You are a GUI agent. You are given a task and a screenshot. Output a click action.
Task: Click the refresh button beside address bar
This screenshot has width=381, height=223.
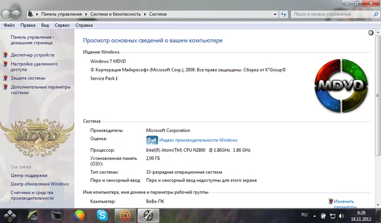click(x=283, y=14)
